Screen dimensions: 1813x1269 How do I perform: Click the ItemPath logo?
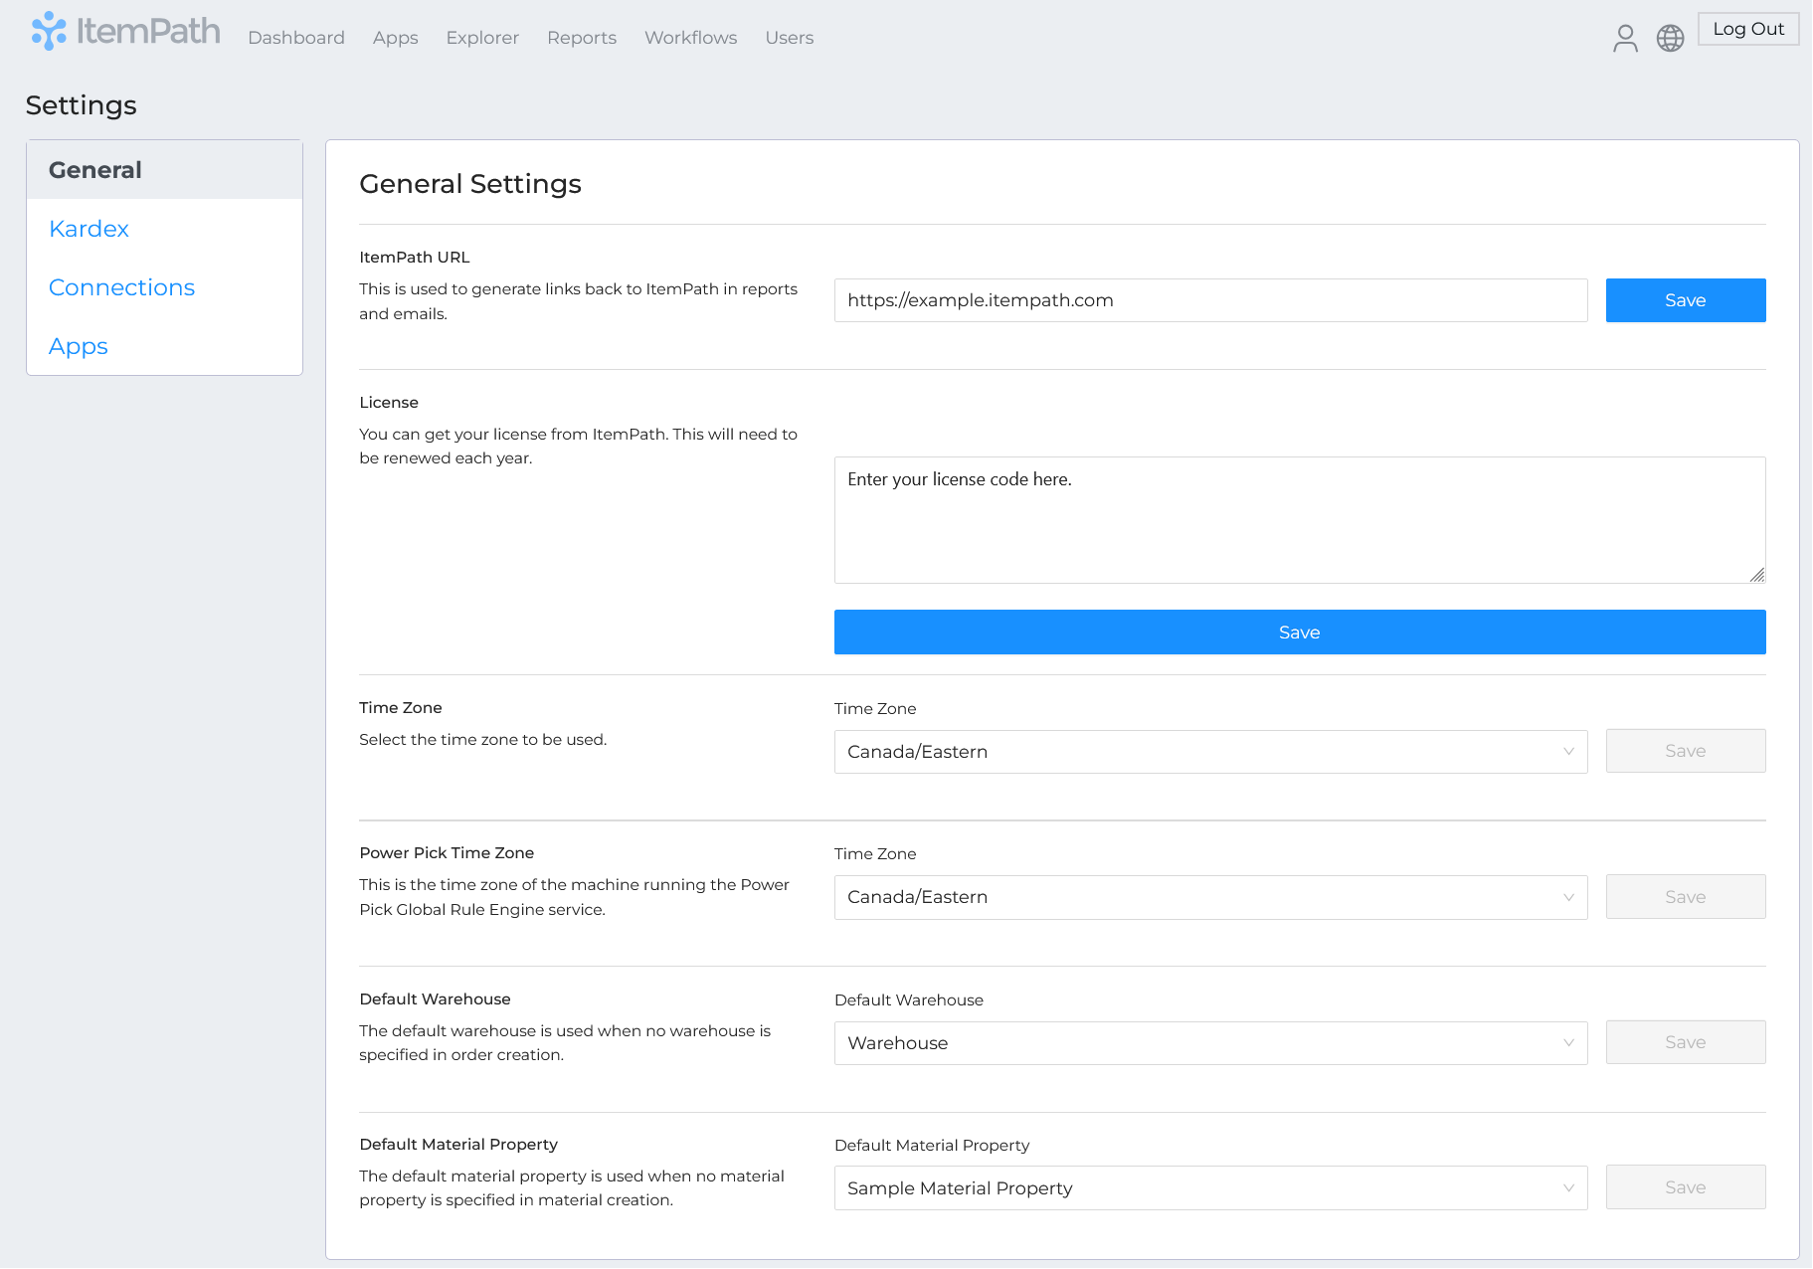tap(125, 31)
